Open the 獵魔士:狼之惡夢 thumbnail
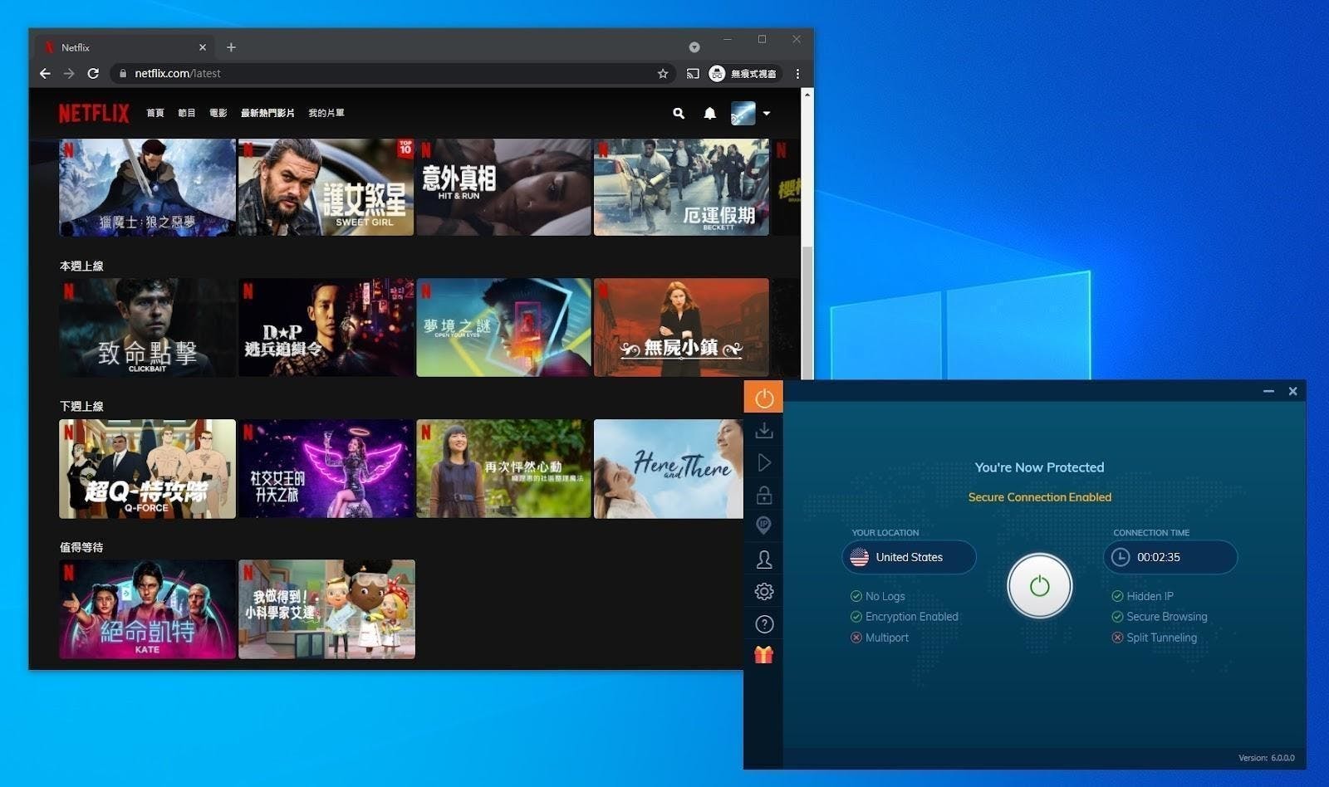Viewport: 1329px width, 787px height. [147, 187]
